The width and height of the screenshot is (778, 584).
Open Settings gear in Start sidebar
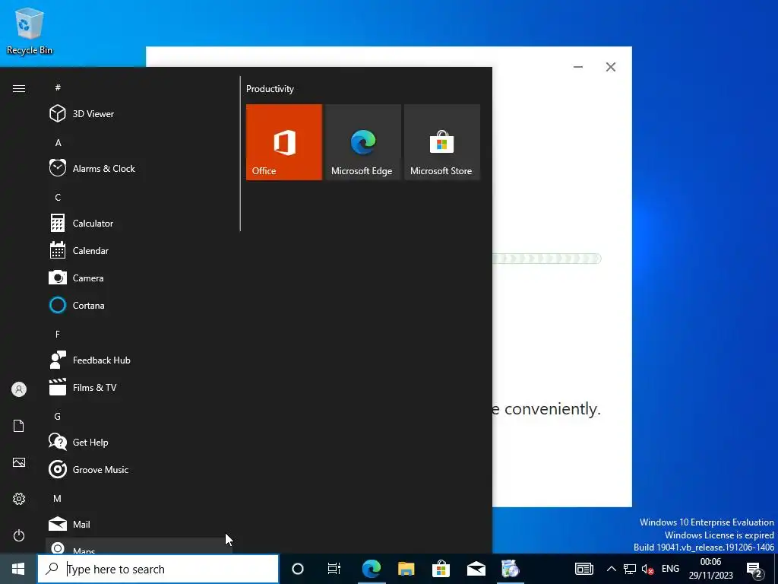click(19, 499)
